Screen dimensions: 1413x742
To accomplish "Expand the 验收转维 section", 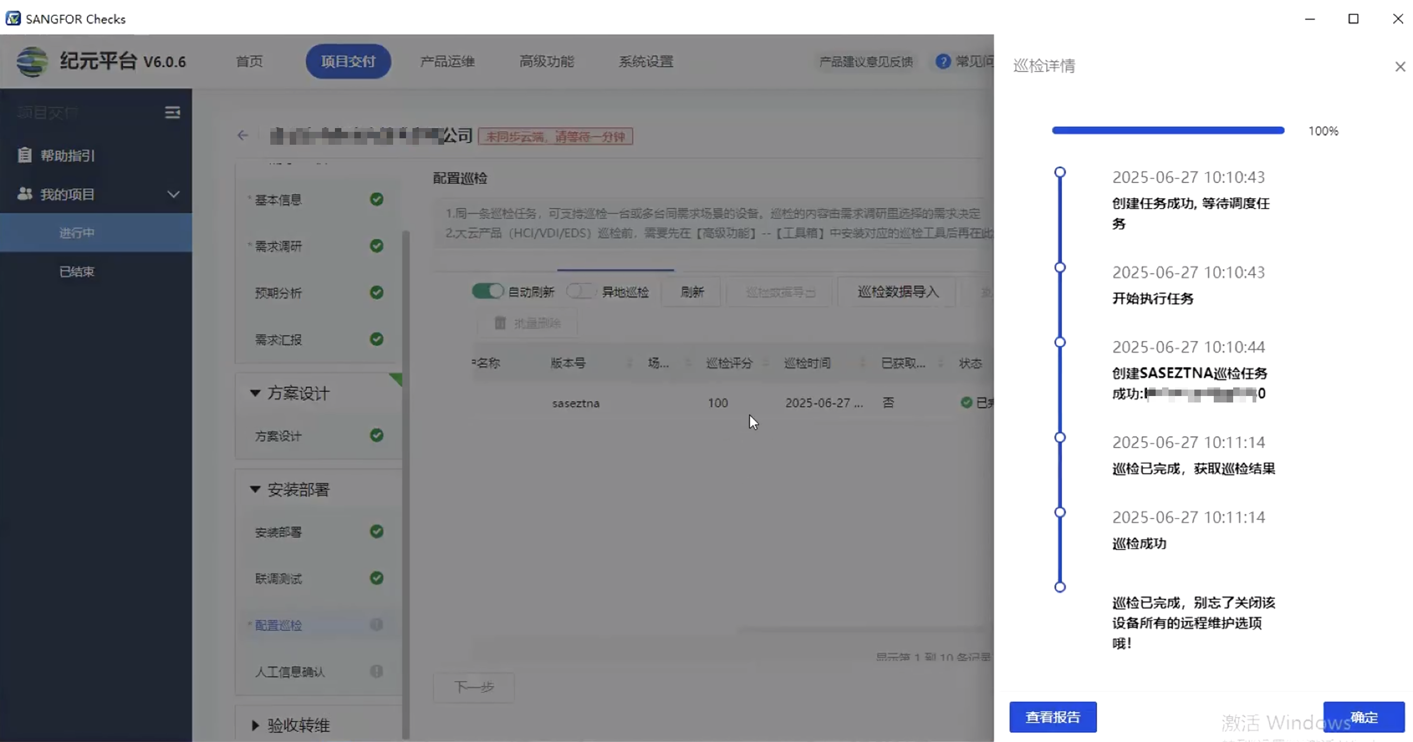I will [255, 725].
